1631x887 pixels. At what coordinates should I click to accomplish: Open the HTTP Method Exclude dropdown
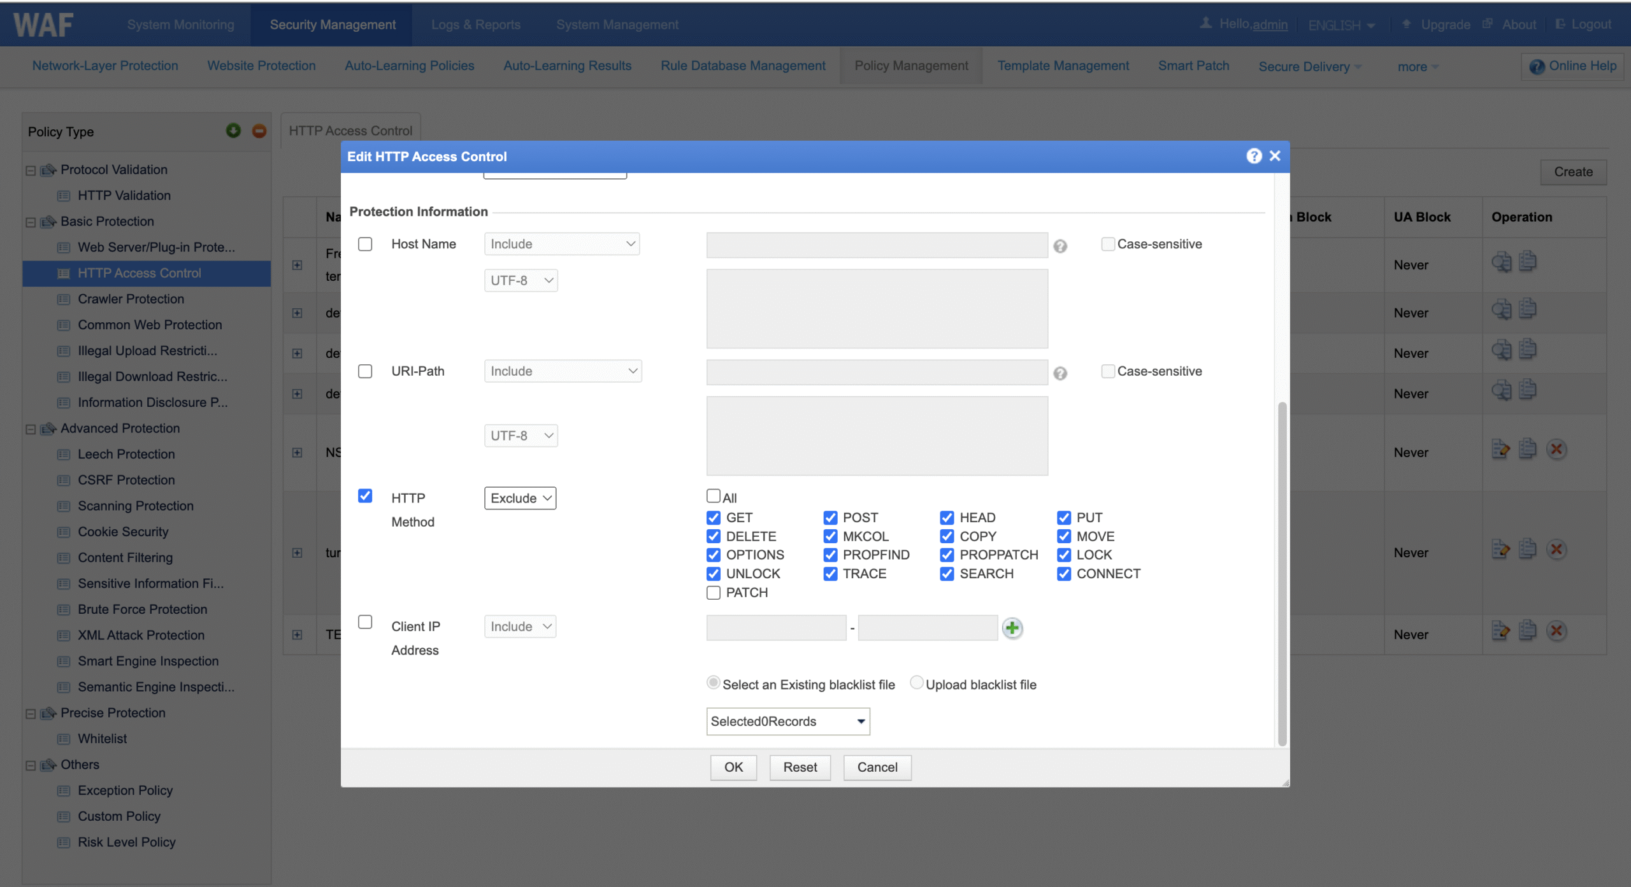coord(520,499)
